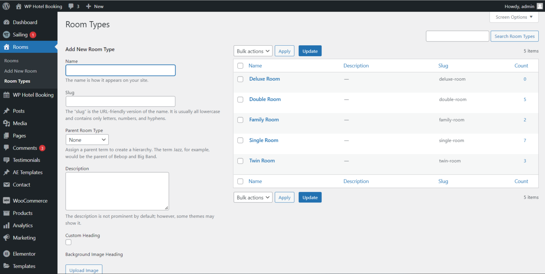Enable the Custom Heading checkbox
The image size is (545, 274).
(68, 242)
